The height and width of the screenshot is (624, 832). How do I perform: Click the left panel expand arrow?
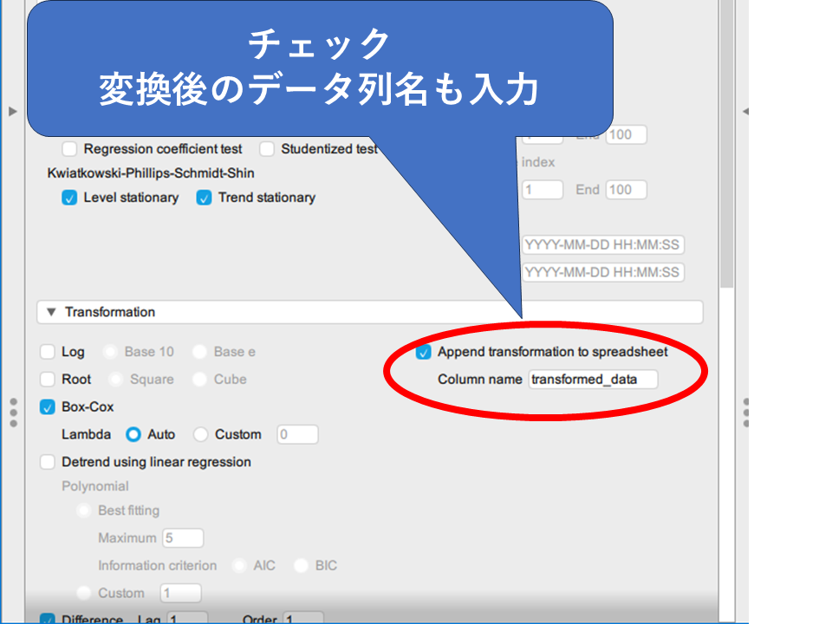[x=12, y=111]
